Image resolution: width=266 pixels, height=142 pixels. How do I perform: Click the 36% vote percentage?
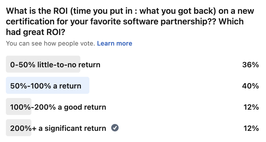pyautogui.click(x=250, y=65)
